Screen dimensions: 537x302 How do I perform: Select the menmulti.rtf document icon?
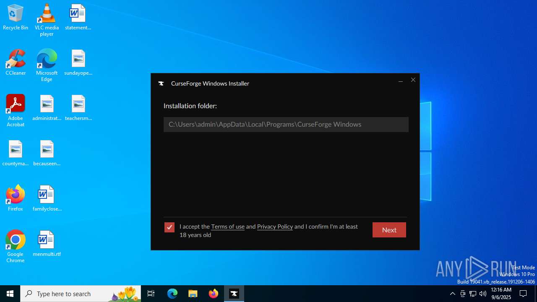tap(47, 244)
